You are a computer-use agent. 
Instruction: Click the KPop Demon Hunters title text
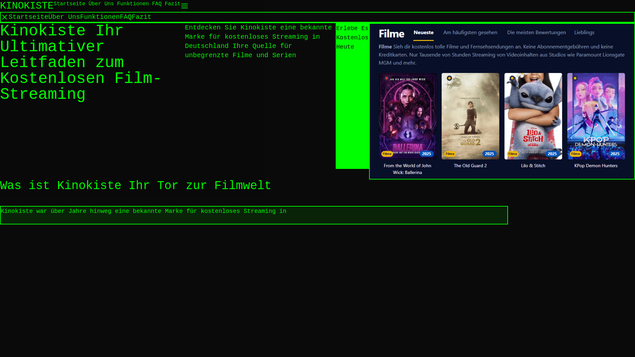coord(596,166)
